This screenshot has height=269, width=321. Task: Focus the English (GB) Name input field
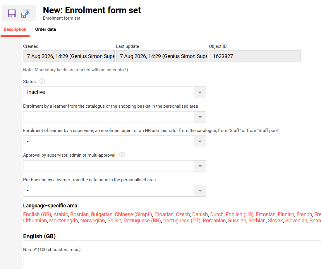114,260
